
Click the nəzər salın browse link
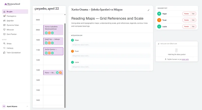pyautogui.click(x=185, y=59)
